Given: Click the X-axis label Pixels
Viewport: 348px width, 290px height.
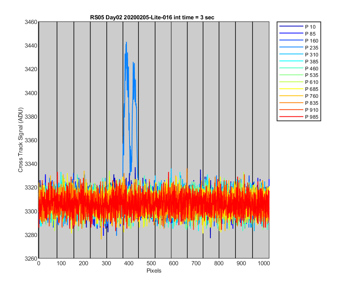Looking at the screenshot, I should click(x=154, y=271).
